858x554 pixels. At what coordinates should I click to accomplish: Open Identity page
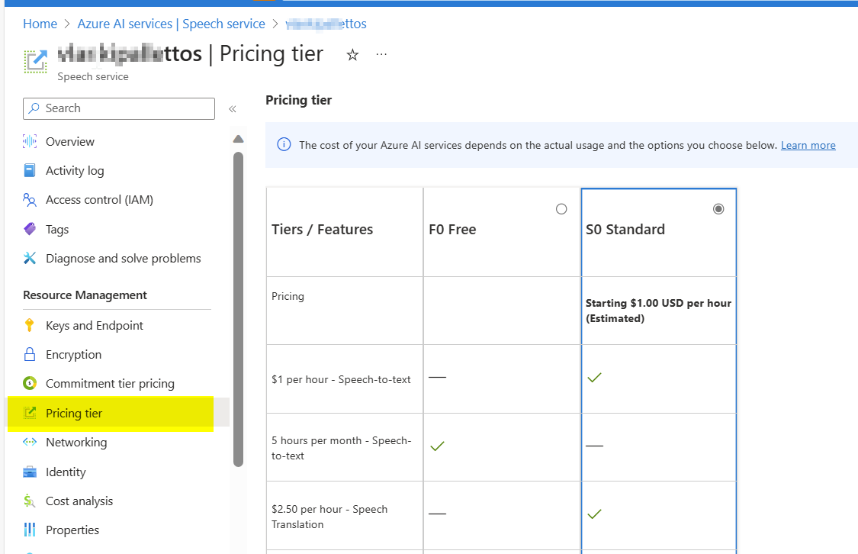[x=66, y=472]
